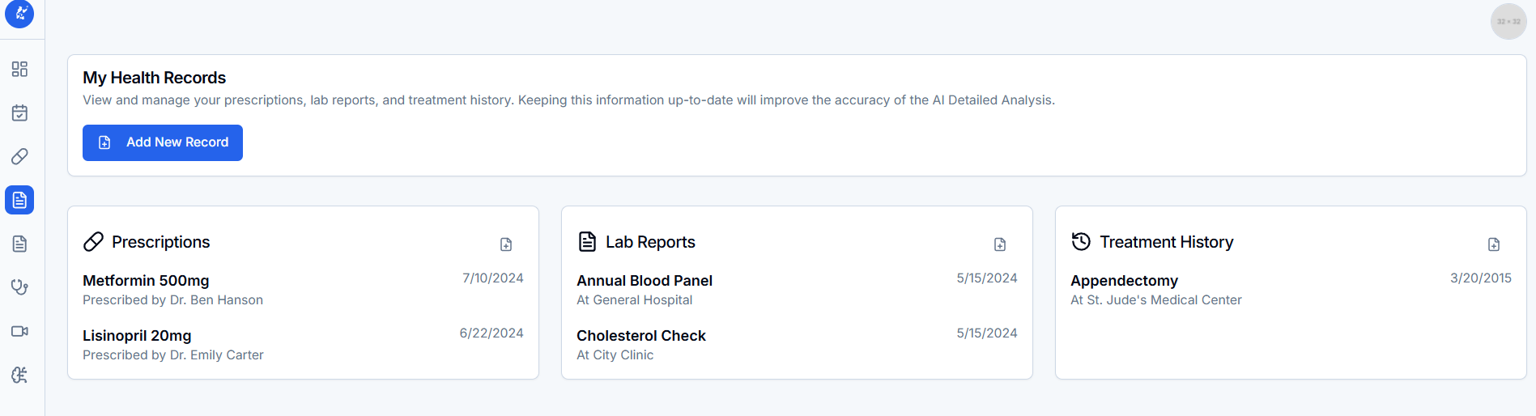Click the AI brain analysis sidebar icon
This screenshot has height=416, width=1536.
point(19,375)
